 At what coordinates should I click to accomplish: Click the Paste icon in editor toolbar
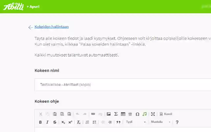pos(55,114)
